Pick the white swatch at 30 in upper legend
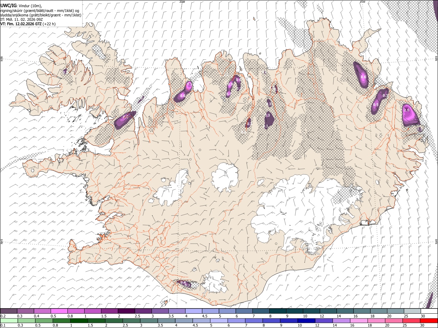Viewport: 438px width, 328px height. pos(429,311)
